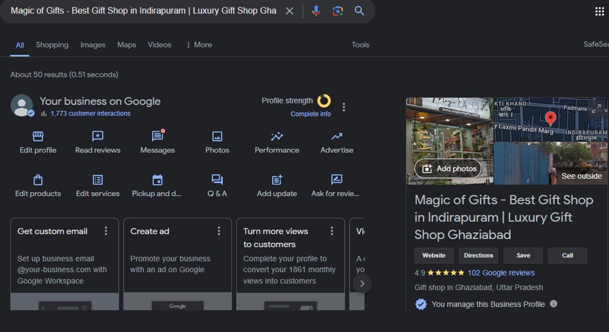Image resolution: width=609 pixels, height=332 pixels.
Task: Open options menu on Get custom email card
Action: [x=106, y=231]
